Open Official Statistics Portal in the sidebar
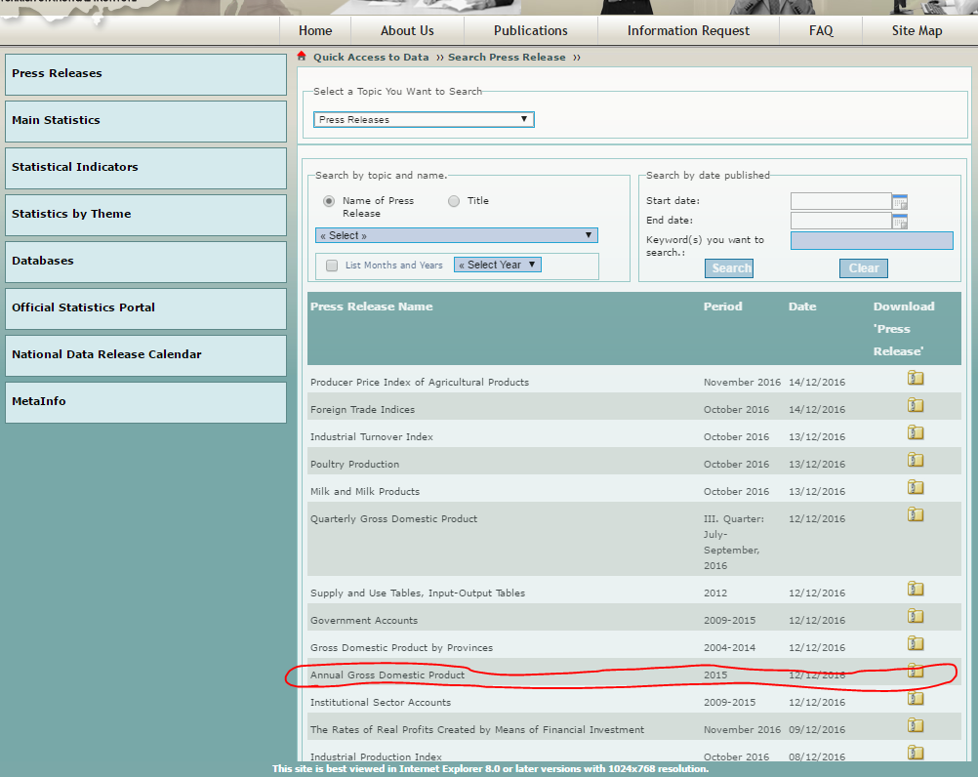This screenshot has width=978, height=777. coord(146,308)
